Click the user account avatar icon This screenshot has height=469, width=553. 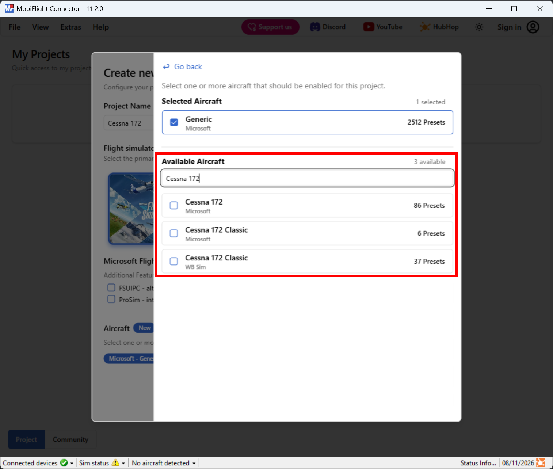click(533, 27)
